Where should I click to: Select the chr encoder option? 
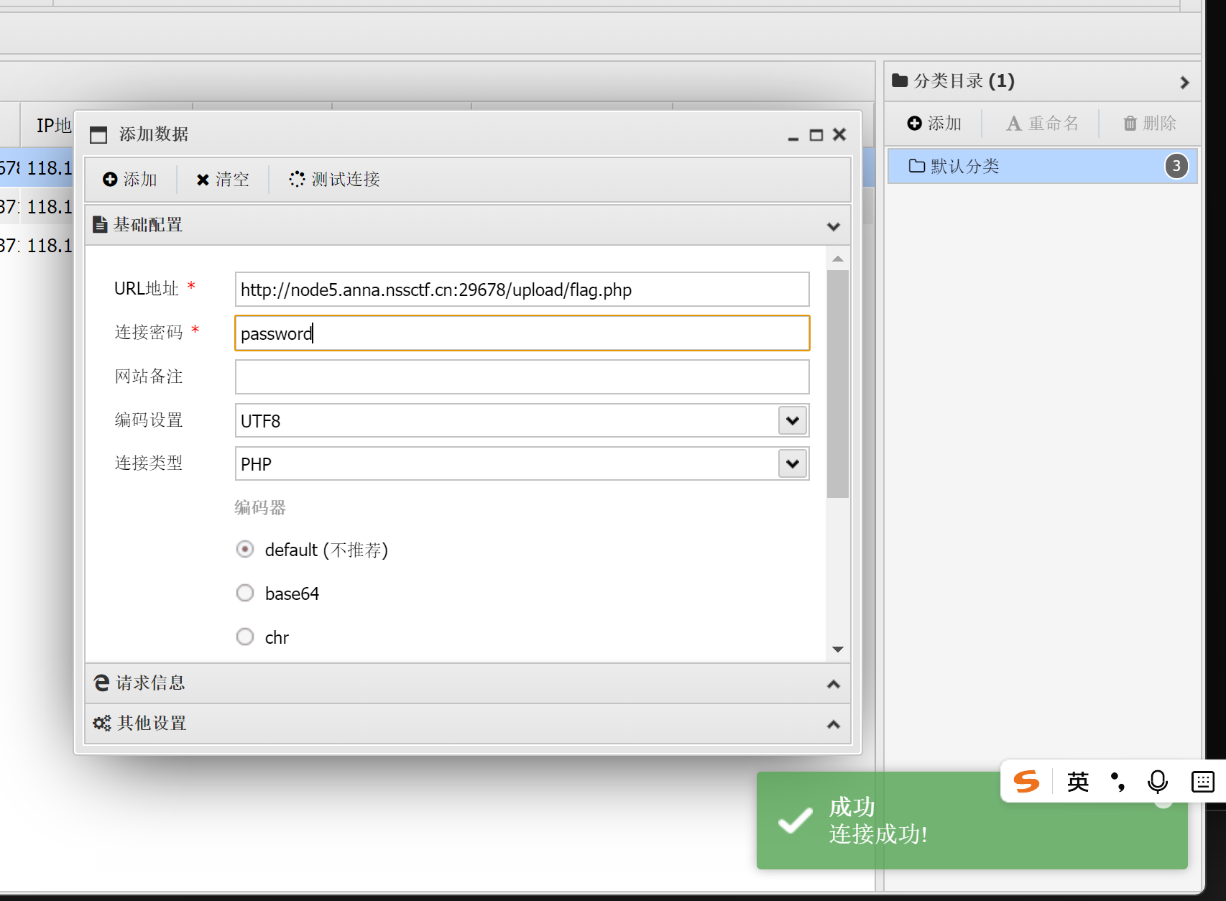(x=245, y=637)
